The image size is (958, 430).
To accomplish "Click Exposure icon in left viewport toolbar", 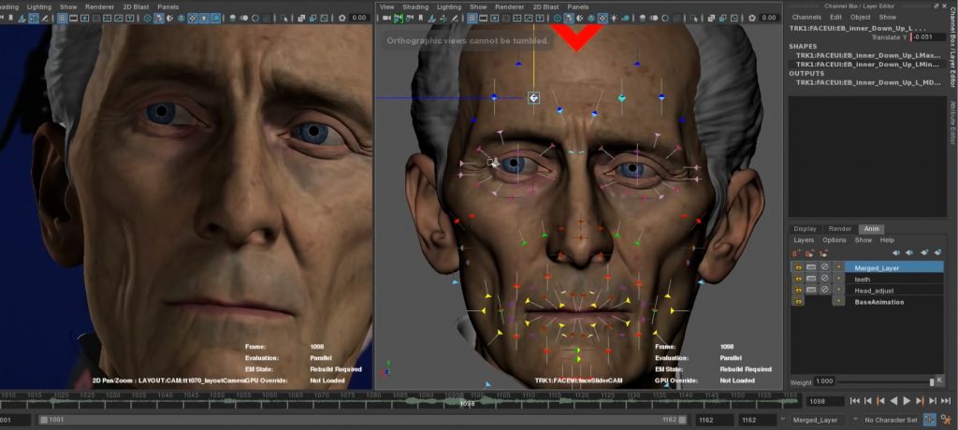I will [x=342, y=18].
